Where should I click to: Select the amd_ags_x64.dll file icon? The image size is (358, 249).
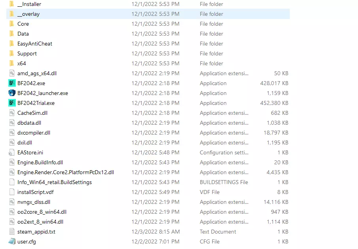coord(12,73)
